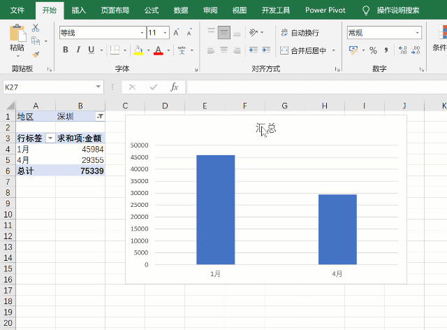Open the 数据 ribbon tab
This screenshot has width=447, height=330.
pyautogui.click(x=181, y=10)
